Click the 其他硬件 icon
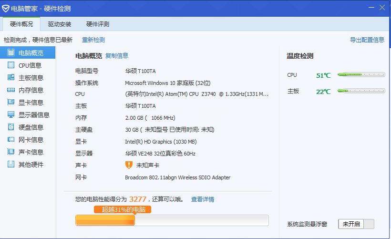 tap(10, 164)
